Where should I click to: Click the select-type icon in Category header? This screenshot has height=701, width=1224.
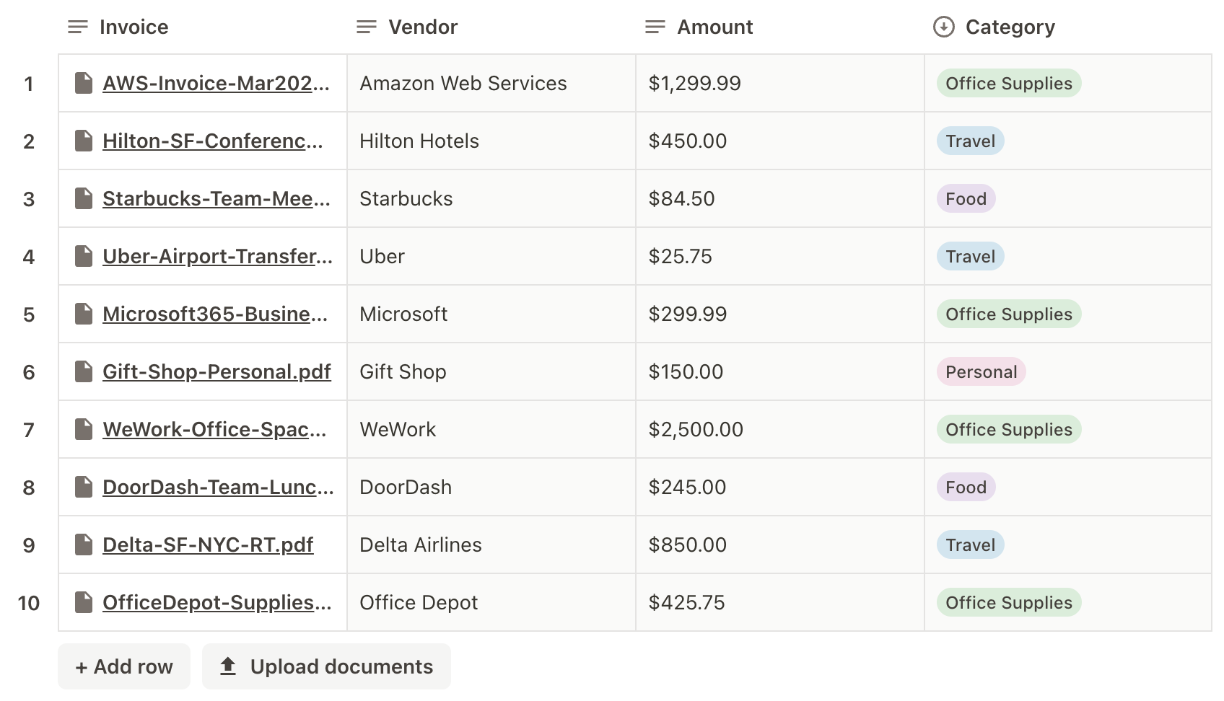[x=944, y=27]
